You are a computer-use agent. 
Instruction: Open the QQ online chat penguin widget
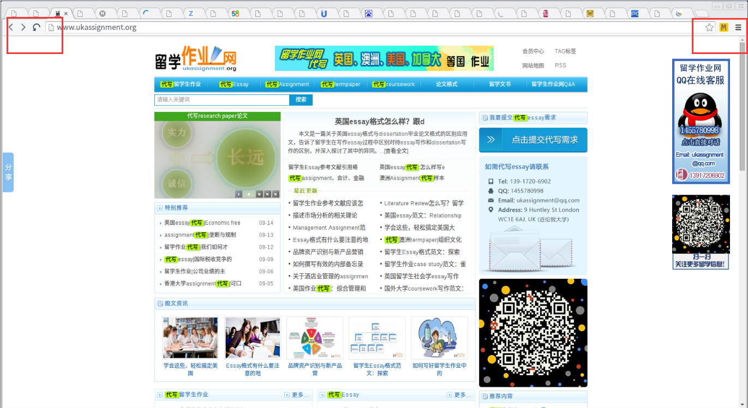coord(701,121)
